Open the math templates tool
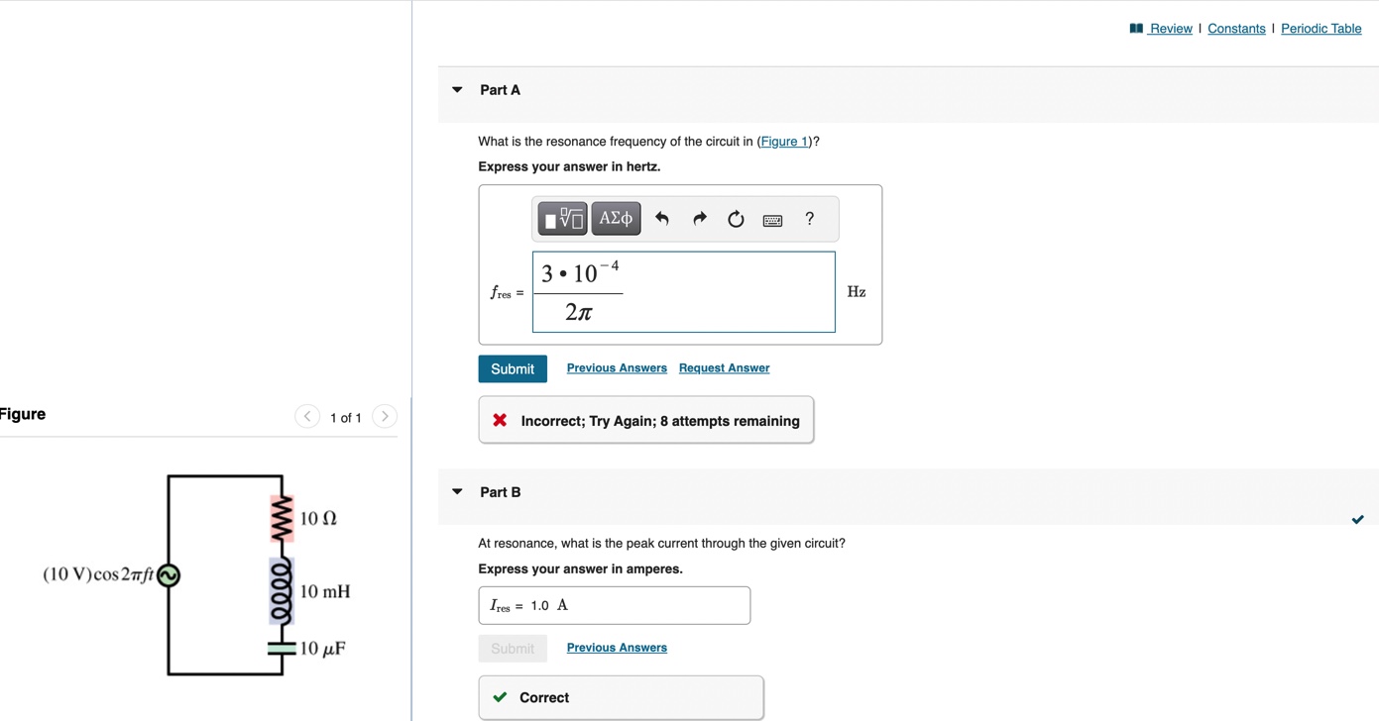Image resolution: width=1379 pixels, height=721 pixels. coord(562,219)
